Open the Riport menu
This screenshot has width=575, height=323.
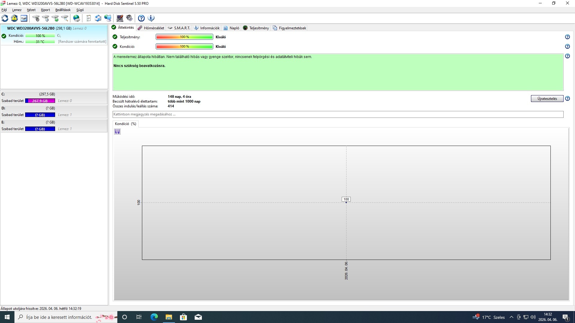click(x=45, y=10)
